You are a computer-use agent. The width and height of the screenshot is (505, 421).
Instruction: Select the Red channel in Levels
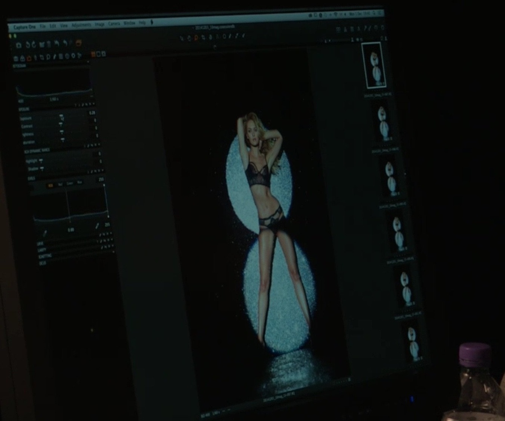tap(60, 185)
